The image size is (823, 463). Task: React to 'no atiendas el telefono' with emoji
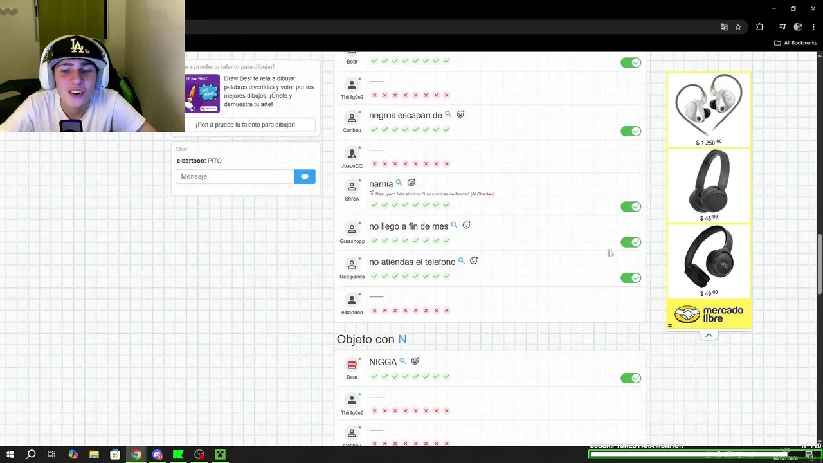coord(474,260)
